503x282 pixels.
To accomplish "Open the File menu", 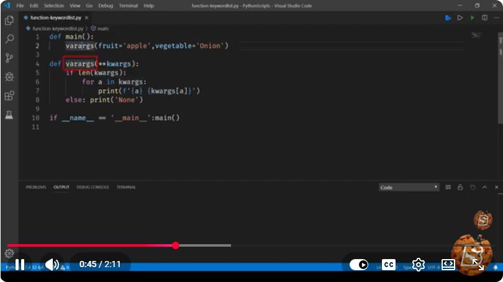I will tap(20, 6).
